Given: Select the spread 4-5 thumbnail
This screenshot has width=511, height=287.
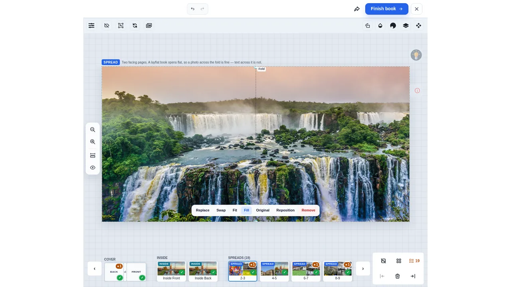Looking at the screenshot, I should coord(274,271).
